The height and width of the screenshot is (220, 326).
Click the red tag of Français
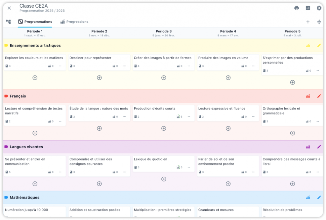click(x=6, y=96)
